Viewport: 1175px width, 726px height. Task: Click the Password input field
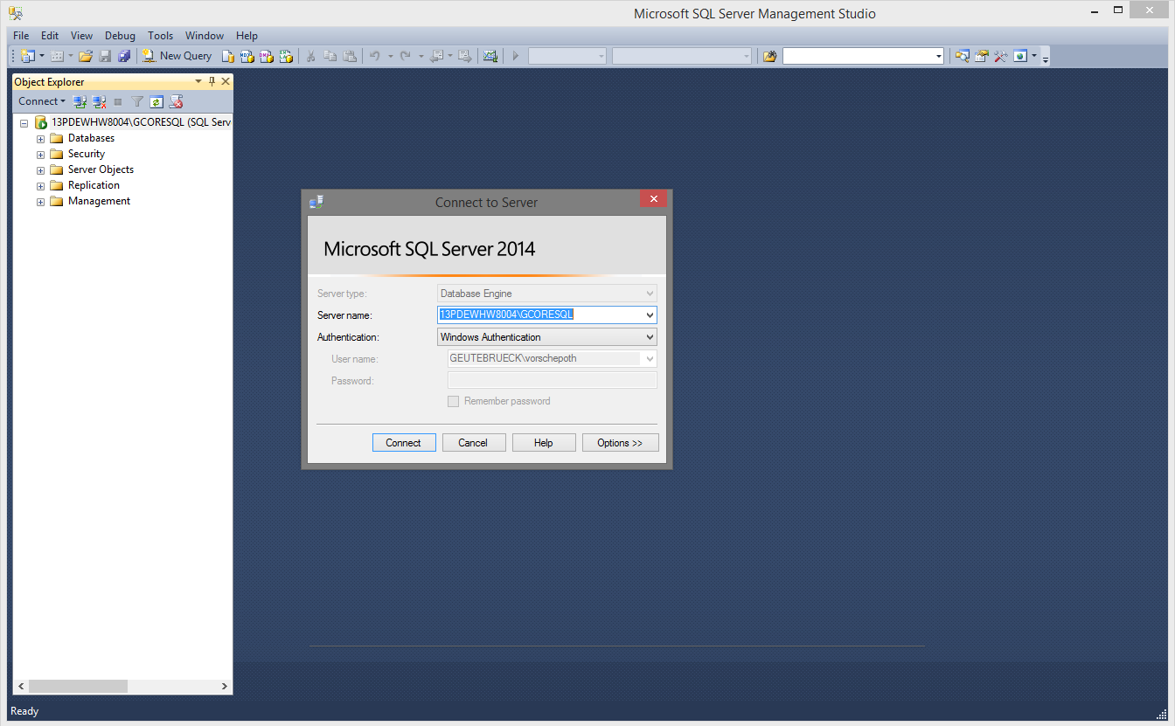[x=552, y=380]
